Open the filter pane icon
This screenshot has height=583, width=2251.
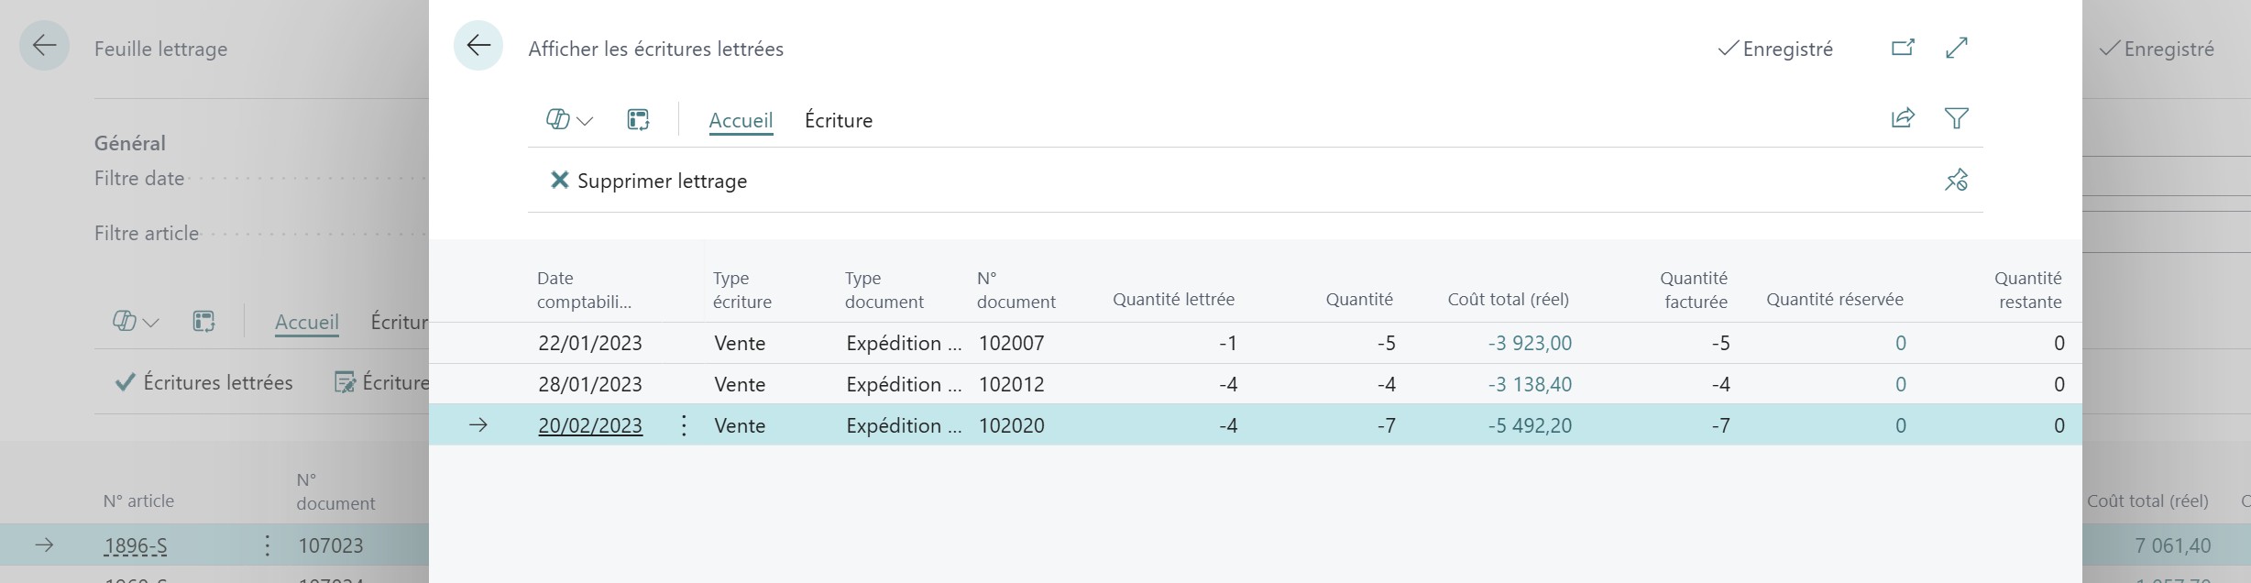pos(1957,118)
